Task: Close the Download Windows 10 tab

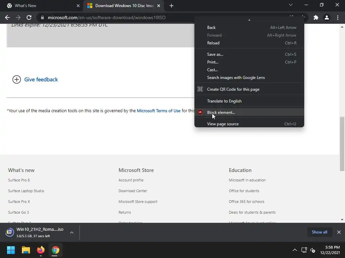Action: [x=159, y=6]
